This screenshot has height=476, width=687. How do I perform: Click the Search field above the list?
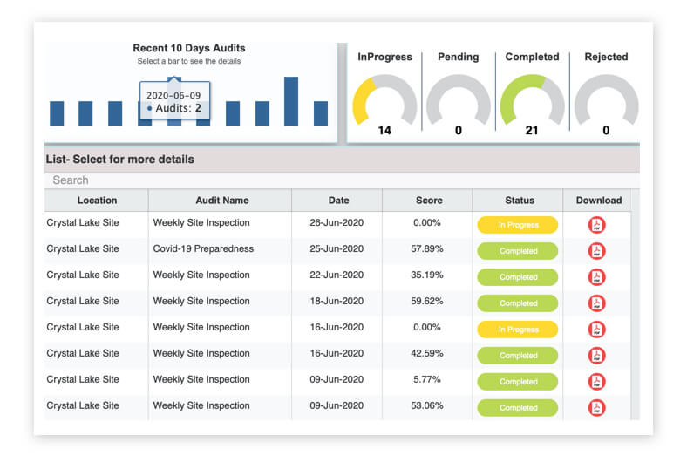(342, 180)
